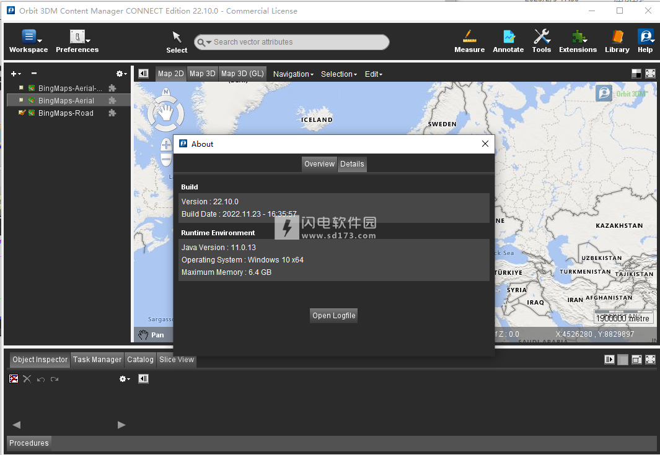660x455 pixels.
Task: Click Operating System : Windows 10 x64 text
Action: click(242, 260)
